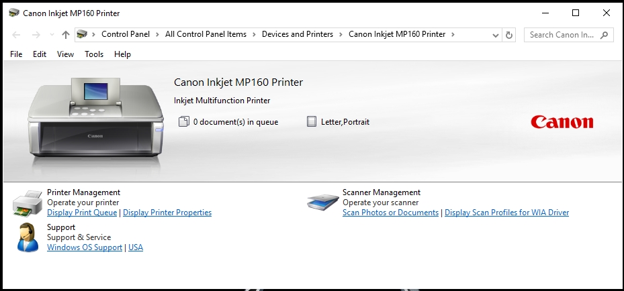
Task: Click the paper size icon beside Letter,Portrait
Action: [x=312, y=121]
